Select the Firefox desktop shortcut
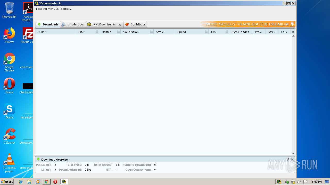The image size is (330, 185). click(x=9, y=35)
